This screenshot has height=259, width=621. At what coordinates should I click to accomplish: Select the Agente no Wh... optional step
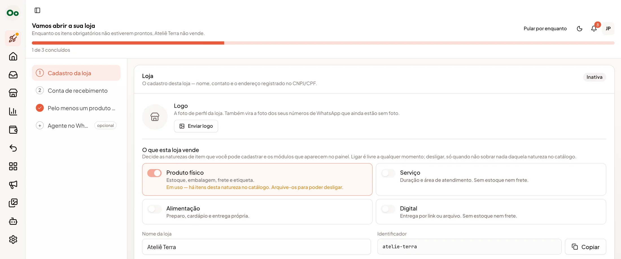tap(76, 126)
